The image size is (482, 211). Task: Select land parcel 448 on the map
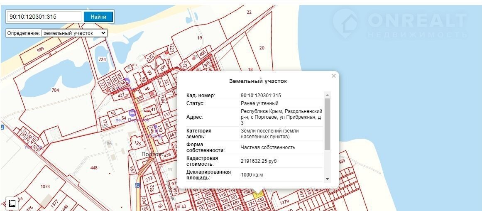[x=94, y=167]
